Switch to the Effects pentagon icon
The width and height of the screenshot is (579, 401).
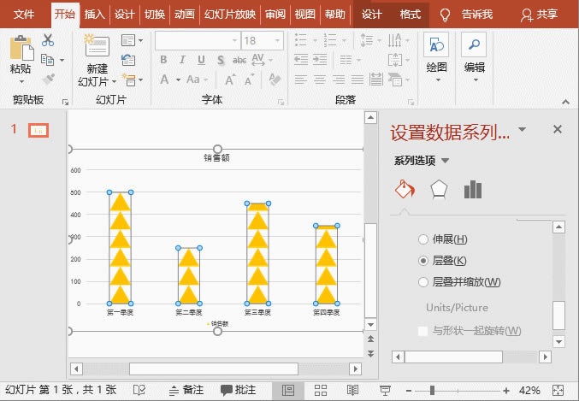pyautogui.click(x=438, y=189)
